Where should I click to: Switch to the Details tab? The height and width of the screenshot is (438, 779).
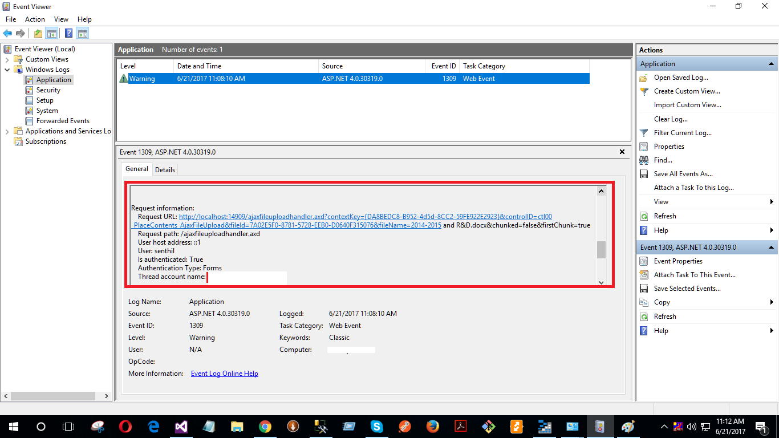pyautogui.click(x=165, y=169)
